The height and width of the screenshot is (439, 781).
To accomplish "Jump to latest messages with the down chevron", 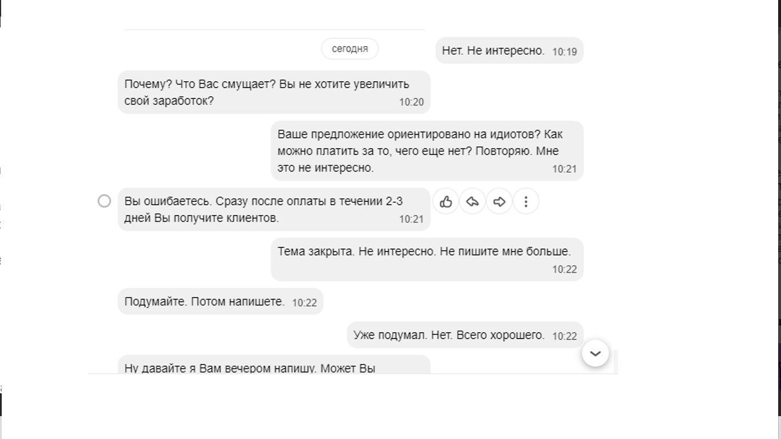I will click(595, 353).
